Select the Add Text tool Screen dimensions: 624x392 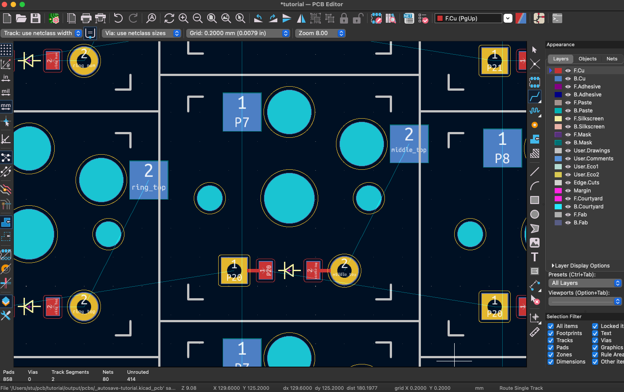click(x=535, y=257)
